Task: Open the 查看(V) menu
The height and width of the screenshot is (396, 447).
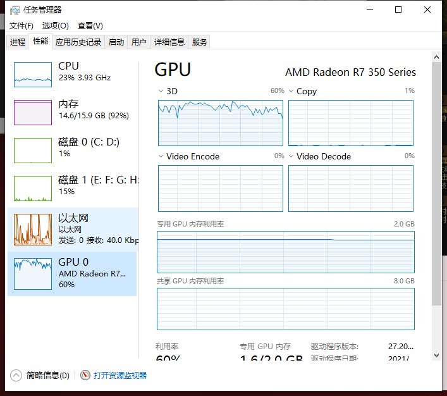Action: click(x=90, y=26)
